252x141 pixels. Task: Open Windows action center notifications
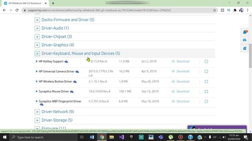pos(246,137)
